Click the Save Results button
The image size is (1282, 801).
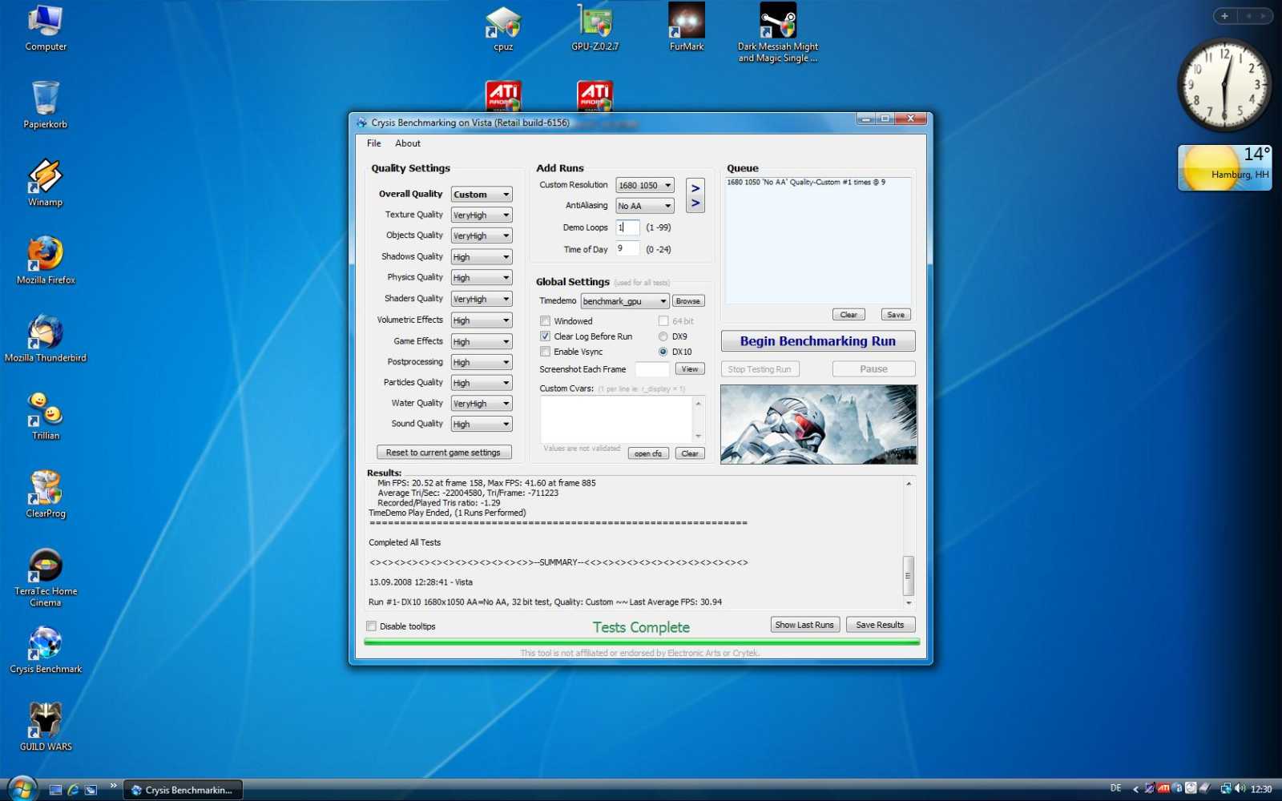pyautogui.click(x=880, y=625)
